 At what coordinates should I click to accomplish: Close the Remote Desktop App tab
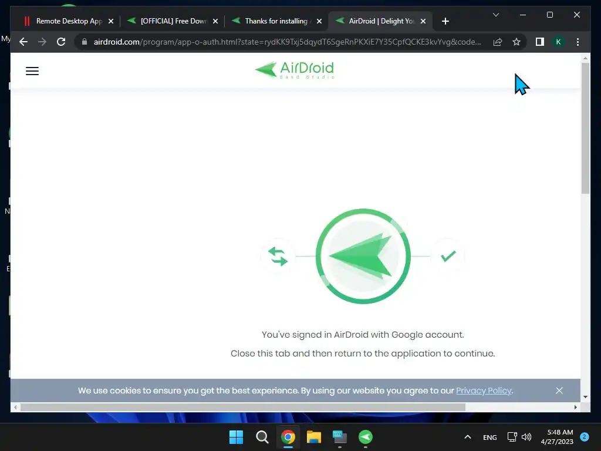[x=111, y=21]
